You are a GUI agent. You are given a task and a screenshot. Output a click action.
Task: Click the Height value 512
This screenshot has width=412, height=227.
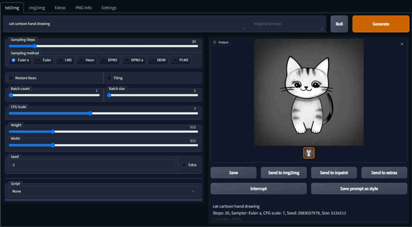click(193, 127)
